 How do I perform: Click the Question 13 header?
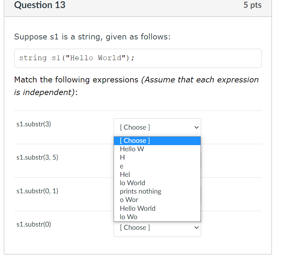39,5
